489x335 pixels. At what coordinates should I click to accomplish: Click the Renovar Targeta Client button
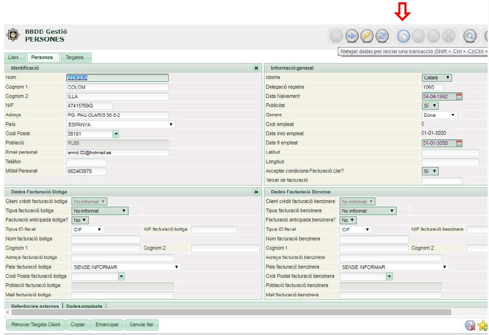pos(36,324)
